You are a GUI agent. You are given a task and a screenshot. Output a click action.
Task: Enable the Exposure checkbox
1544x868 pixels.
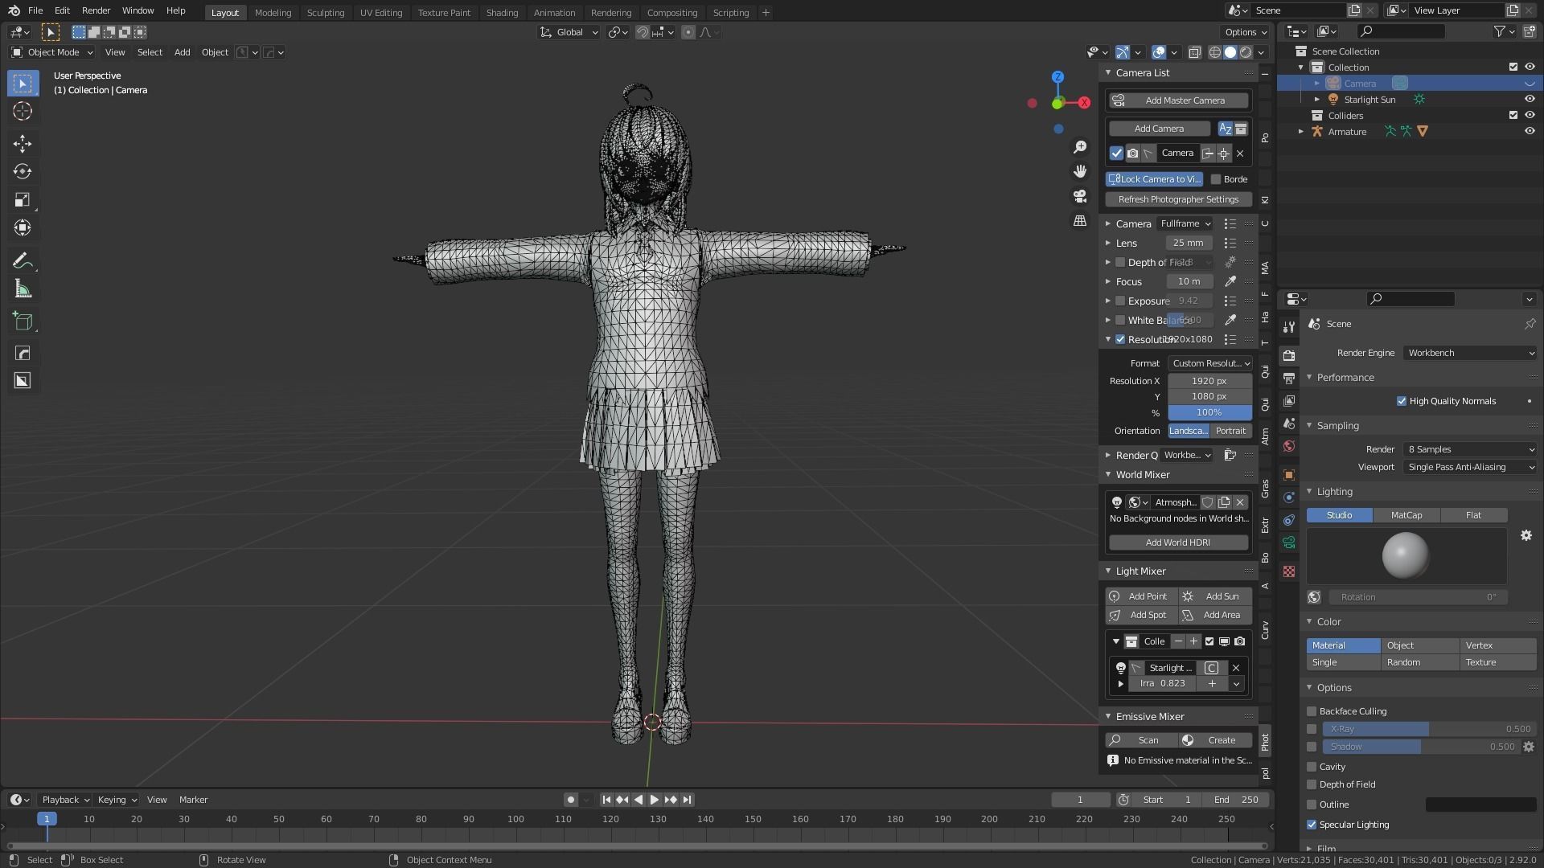point(1120,301)
